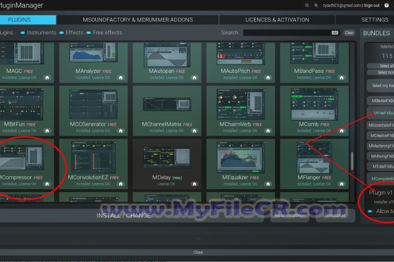Open MConvolutionEZ home page icon

(120, 184)
